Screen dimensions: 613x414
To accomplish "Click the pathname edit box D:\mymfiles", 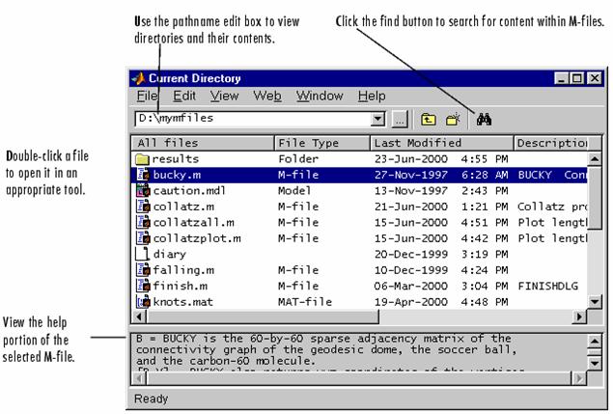I will [251, 119].
